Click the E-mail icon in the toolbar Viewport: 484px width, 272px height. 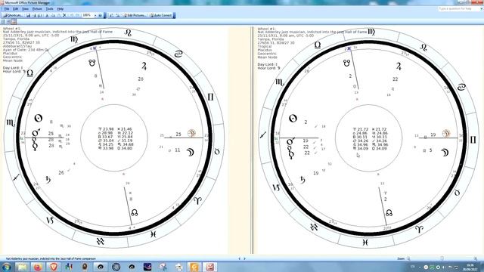click(40, 15)
